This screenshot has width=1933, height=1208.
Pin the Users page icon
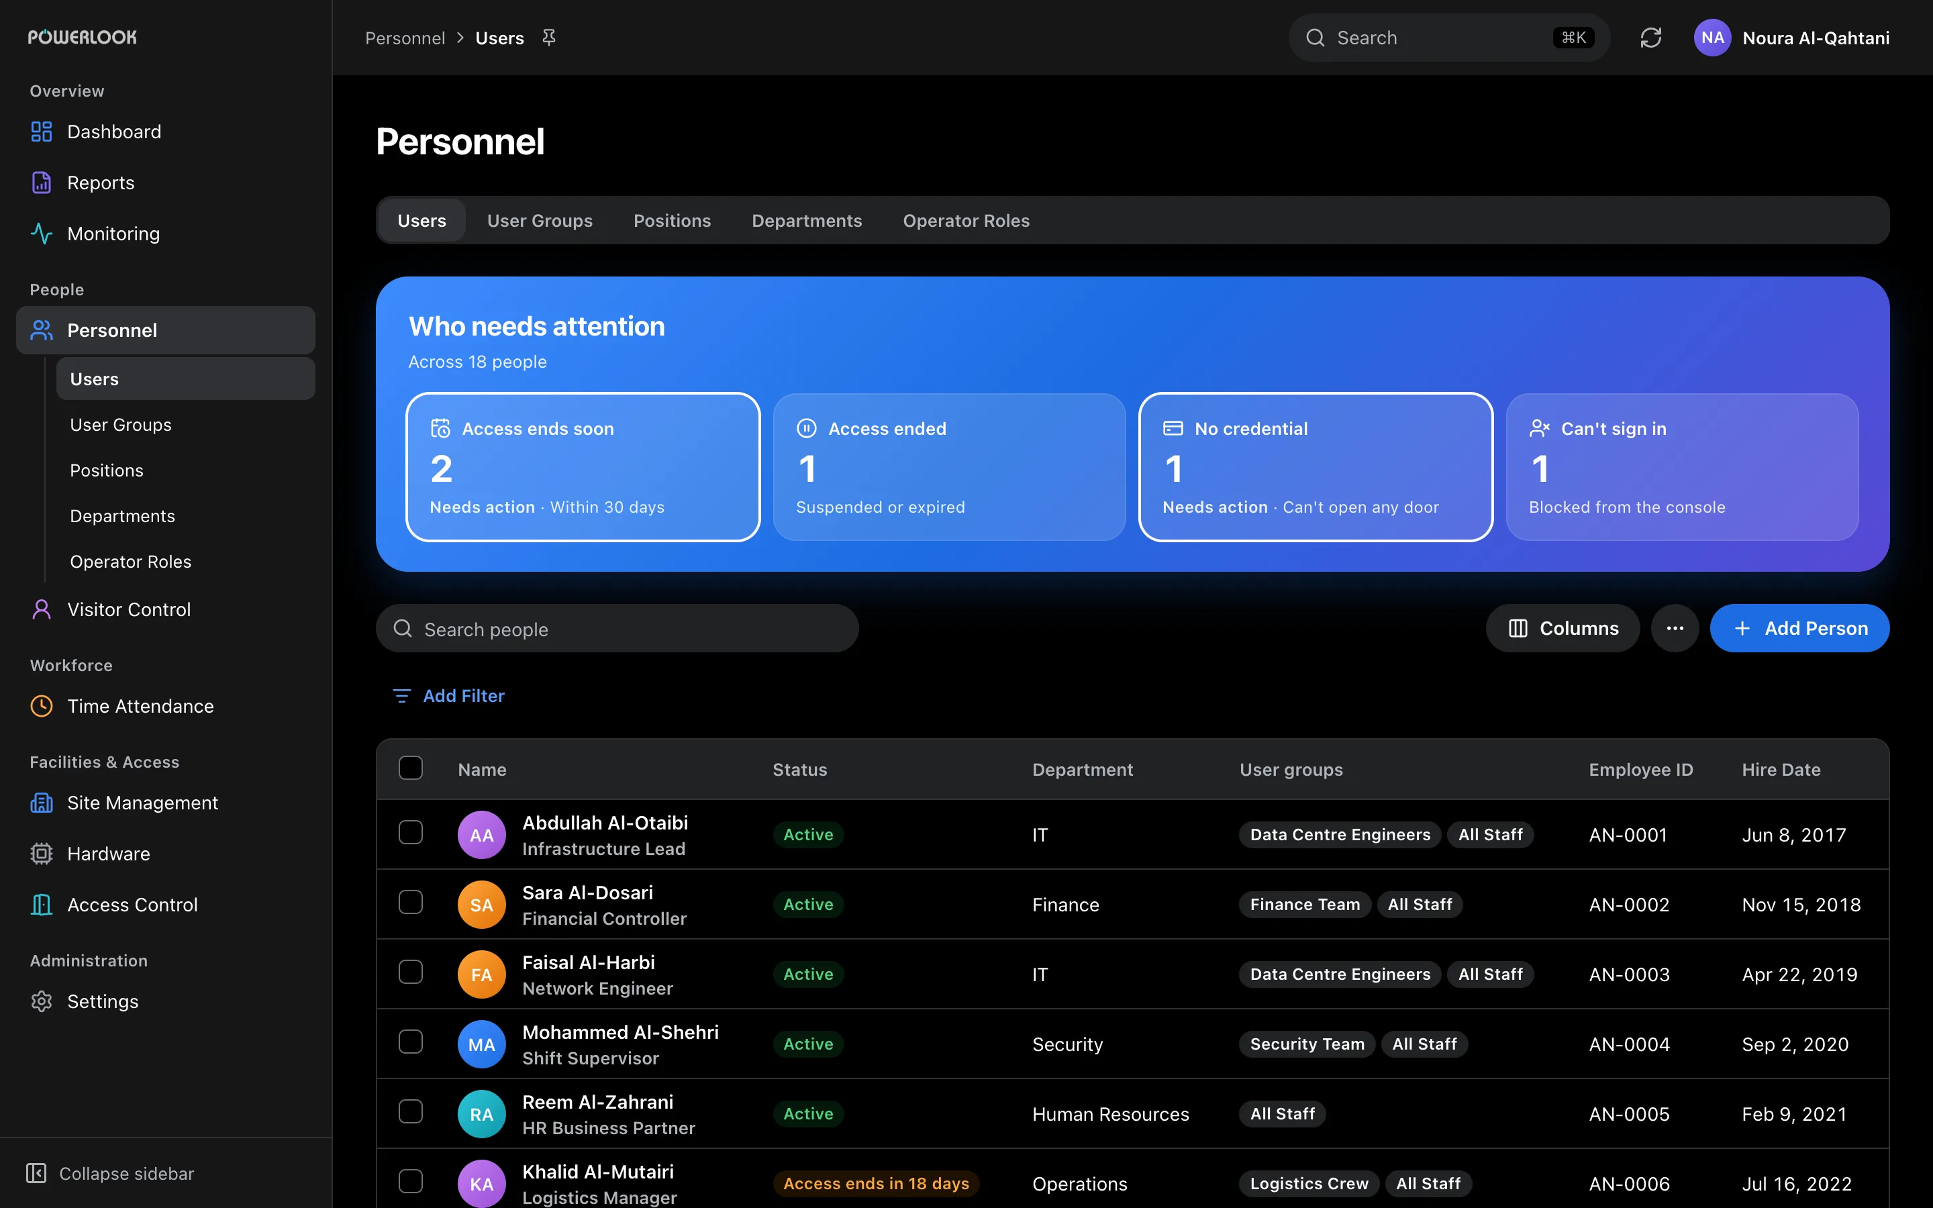pos(549,38)
